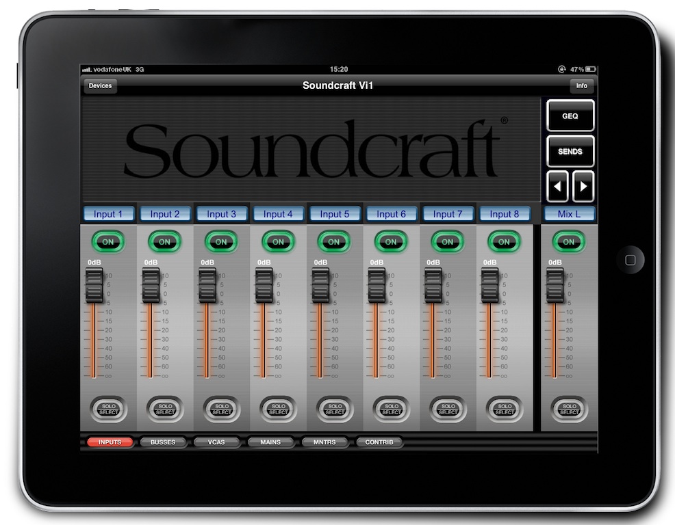Tap the 0dB readout of Input 1
The width and height of the screenshot is (675, 525).
(x=94, y=262)
